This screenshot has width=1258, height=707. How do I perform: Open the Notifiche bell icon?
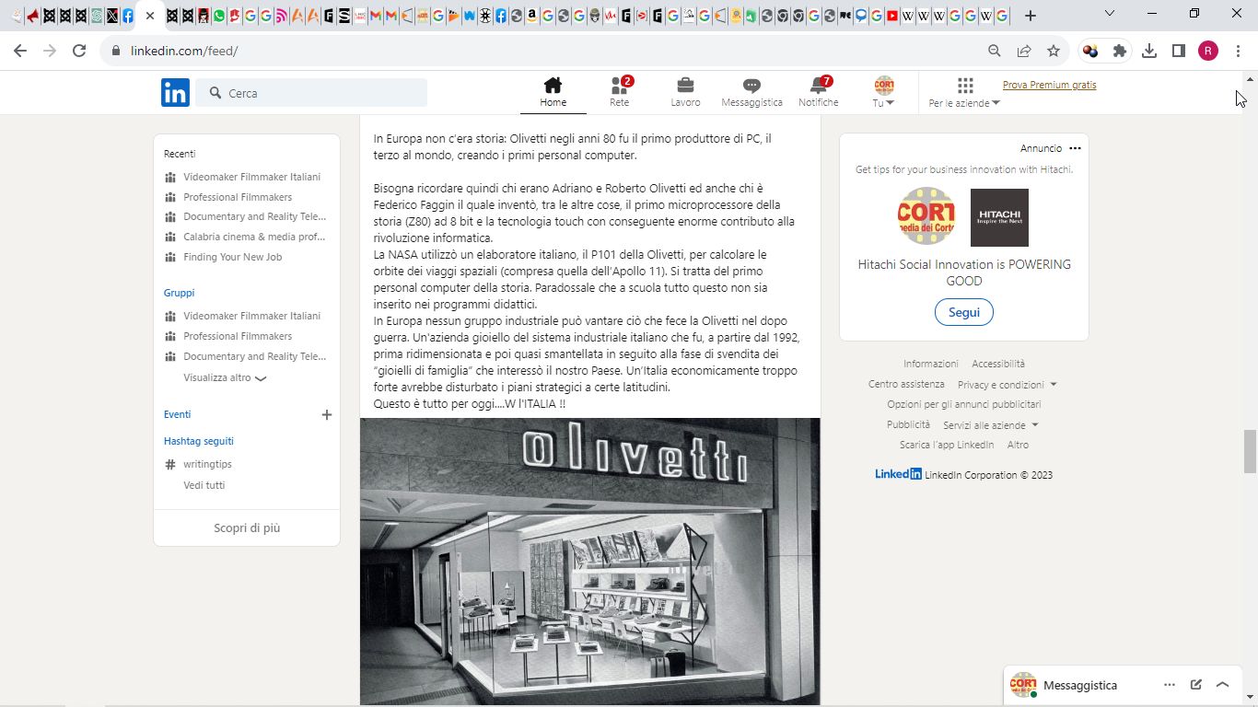(818, 86)
